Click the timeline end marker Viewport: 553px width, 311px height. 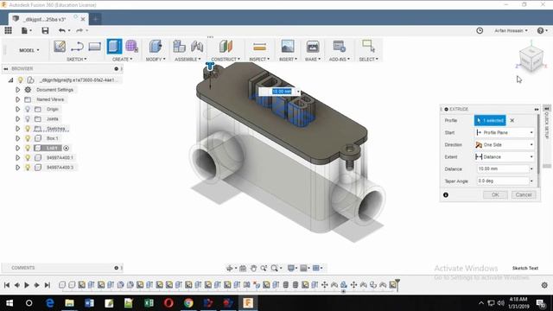pos(397,284)
